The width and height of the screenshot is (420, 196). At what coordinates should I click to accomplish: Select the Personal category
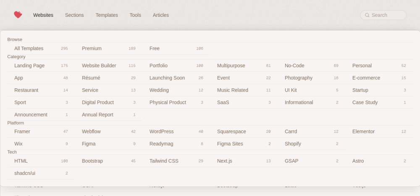click(x=379, y=66)
